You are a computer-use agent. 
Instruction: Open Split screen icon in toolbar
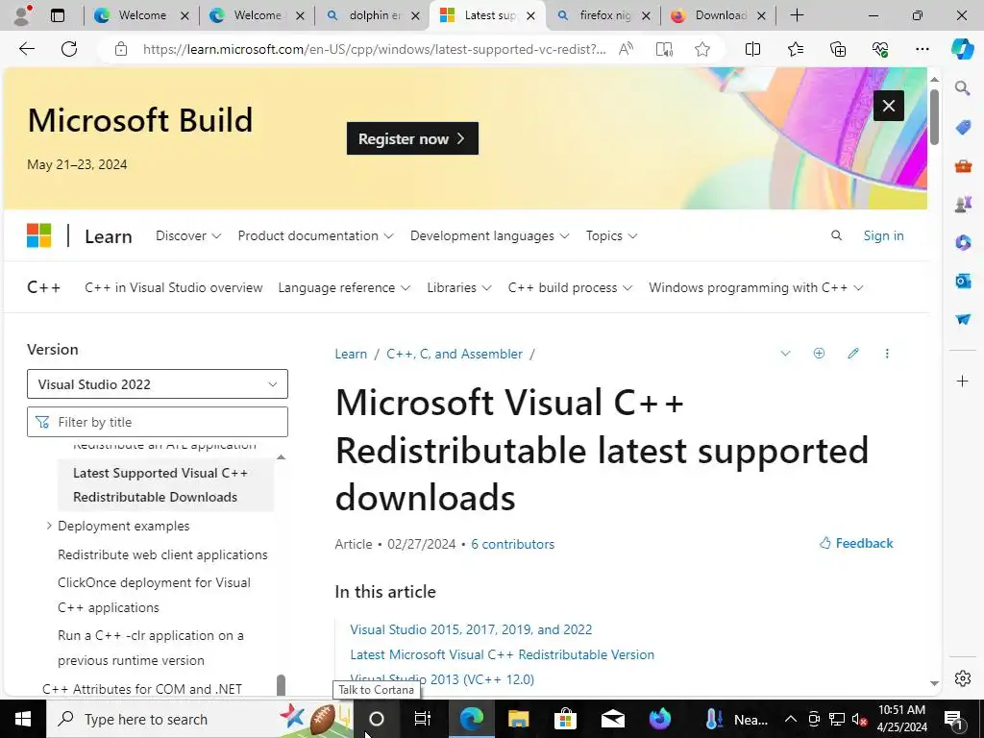[x=752, y=49]
